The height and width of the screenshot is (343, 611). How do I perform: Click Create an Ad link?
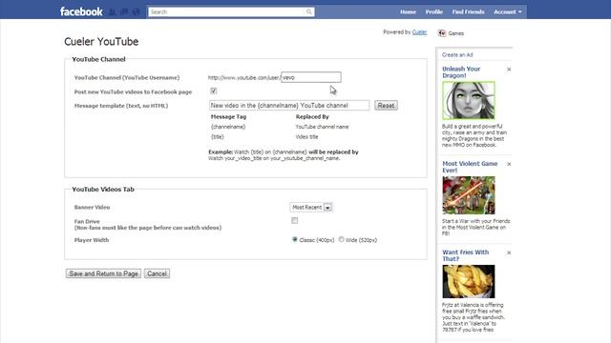coord(457,55)
